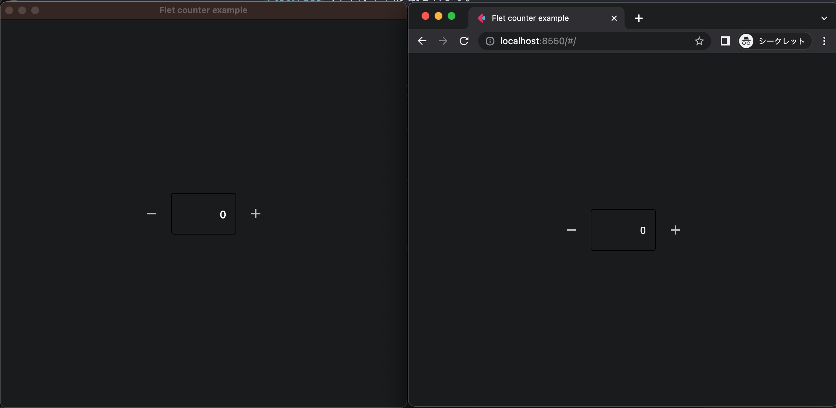Click the counter text field in desktop window
This screenshot has width=836, height=408.
tap(204, 214)
